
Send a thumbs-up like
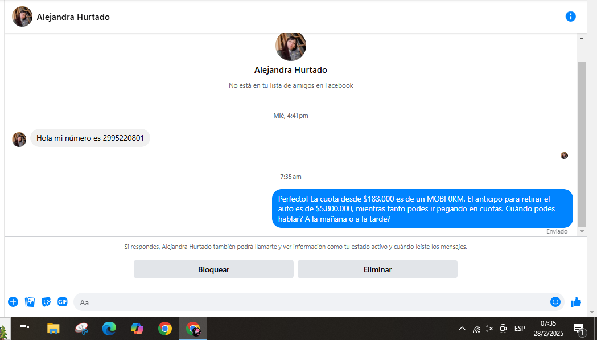[576, 302]
